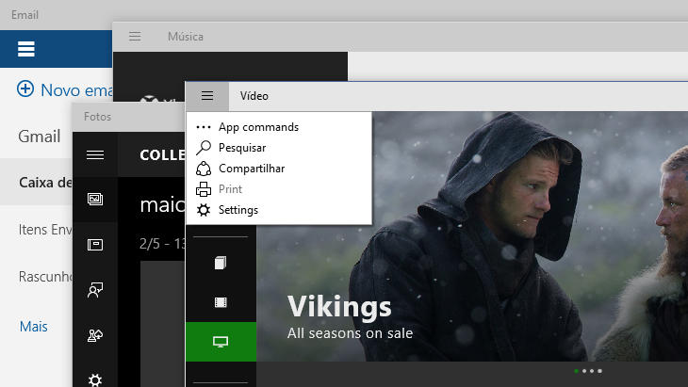
Task: Toggle the Email navigation hamburger icon
Action: pyautogui.click(x=26, y=49)
